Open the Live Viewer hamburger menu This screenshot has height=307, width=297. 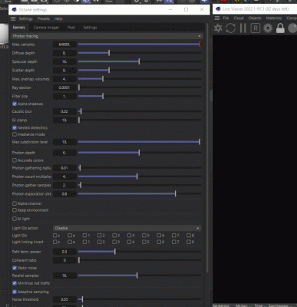point(217,18)
